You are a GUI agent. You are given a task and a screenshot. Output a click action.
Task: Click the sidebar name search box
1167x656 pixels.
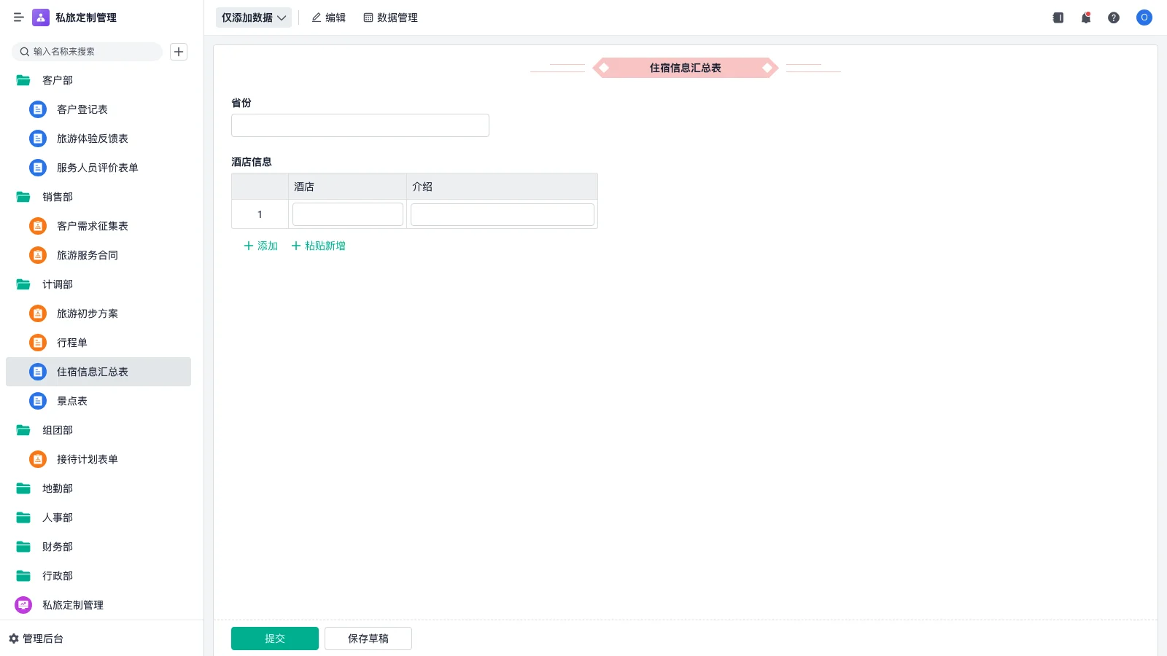(87, 52)
